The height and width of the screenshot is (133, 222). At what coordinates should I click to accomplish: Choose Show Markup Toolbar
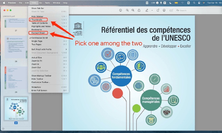pos(48,76)
